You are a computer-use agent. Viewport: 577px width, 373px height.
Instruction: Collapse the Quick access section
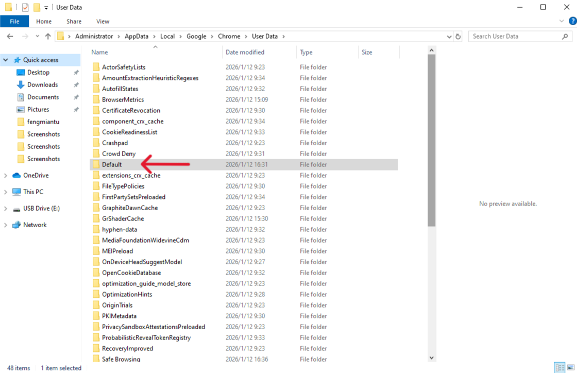[x=5, y=60]
